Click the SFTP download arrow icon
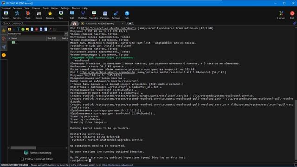Image resolution: width=297 pixels, height=167 pixels. [14, 29]
